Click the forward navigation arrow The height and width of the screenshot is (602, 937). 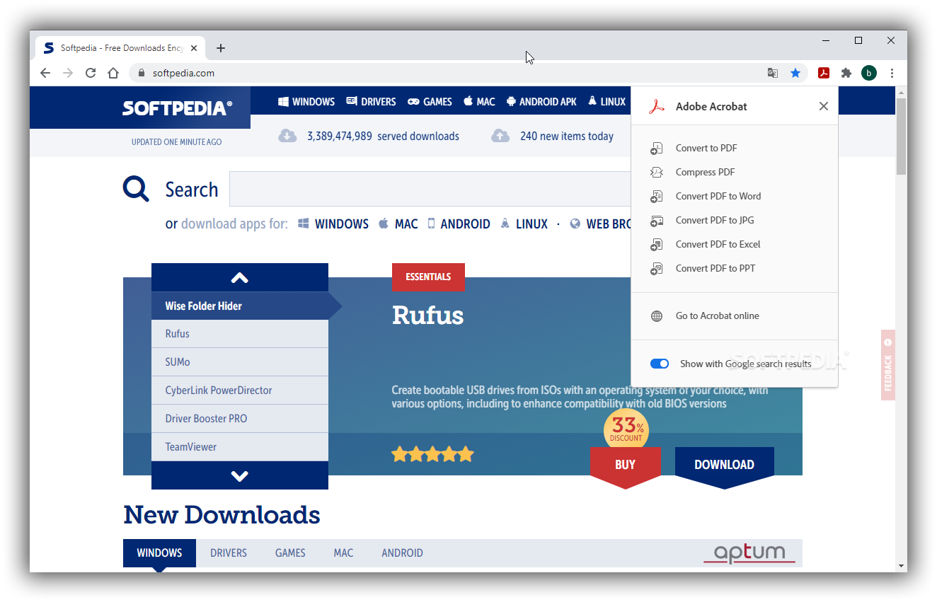(68, 73)
